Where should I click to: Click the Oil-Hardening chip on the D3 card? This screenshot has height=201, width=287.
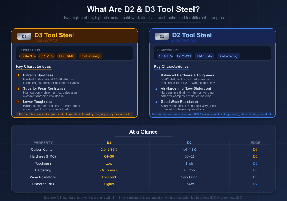[x=90, y=56]
